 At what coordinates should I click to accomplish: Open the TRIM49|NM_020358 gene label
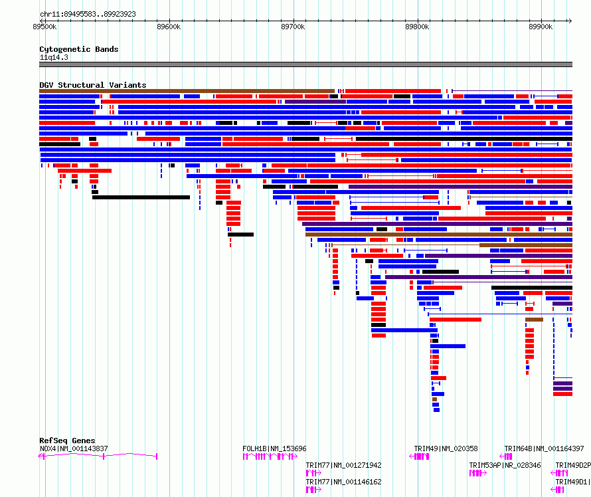pyautogui.click(x=446, y=448)
